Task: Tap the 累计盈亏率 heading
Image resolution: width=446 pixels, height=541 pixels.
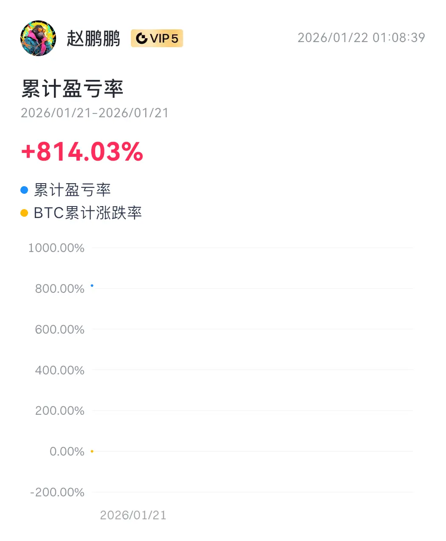Action: [x=72, y=89]
